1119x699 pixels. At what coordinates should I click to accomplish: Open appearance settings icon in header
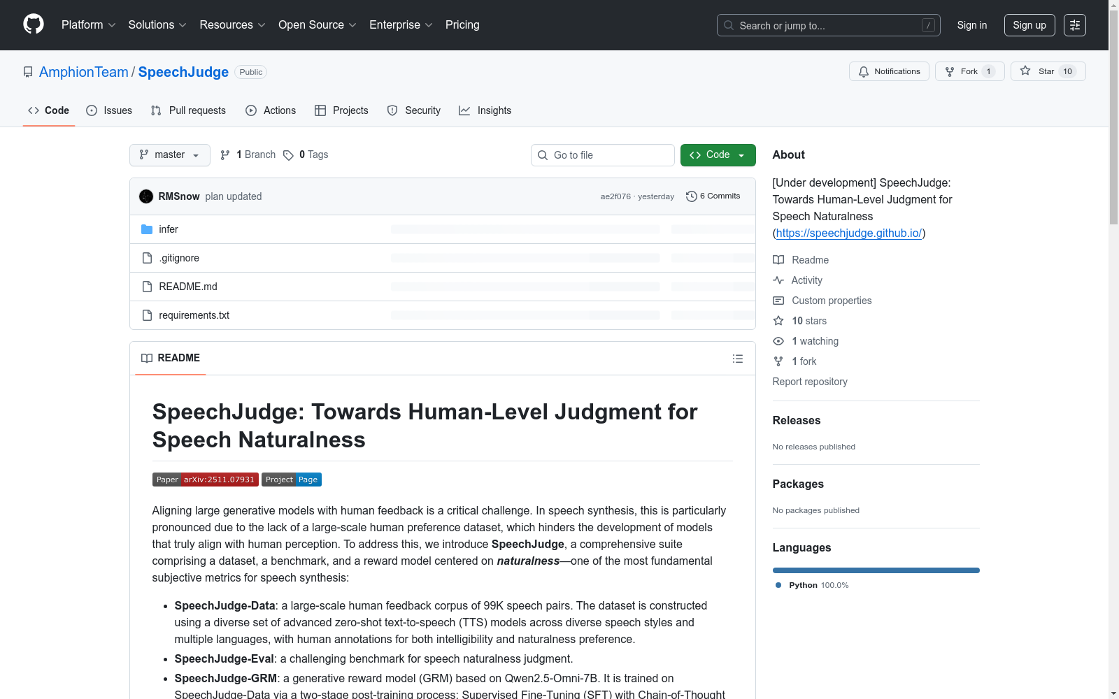(1075, 25)
